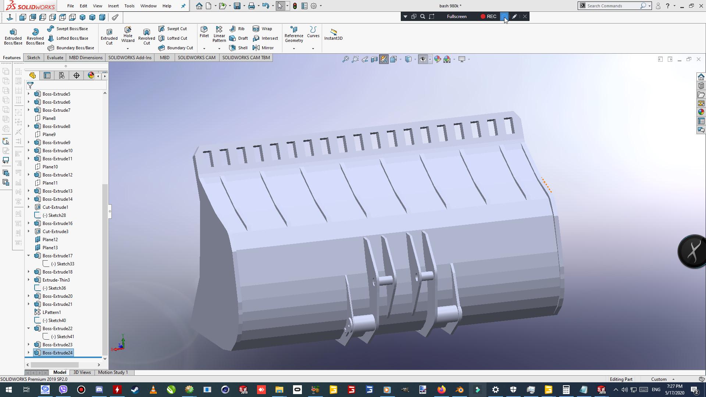Switch to the Evaluate tab
The height and width of the screenshot is (397, 706).
tap(55, 58)
